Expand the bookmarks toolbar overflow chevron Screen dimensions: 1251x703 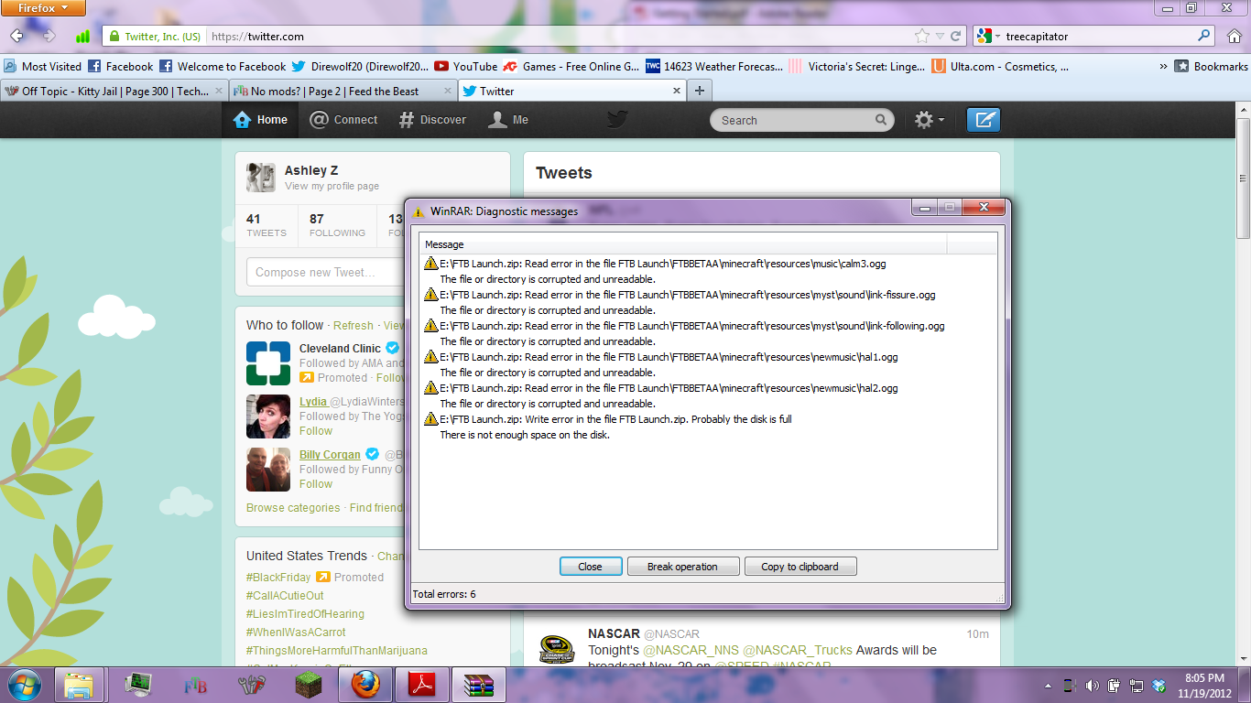(x=1163, y=66)
